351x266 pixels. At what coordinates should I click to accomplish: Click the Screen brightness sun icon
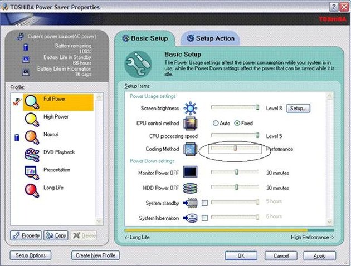191,109
